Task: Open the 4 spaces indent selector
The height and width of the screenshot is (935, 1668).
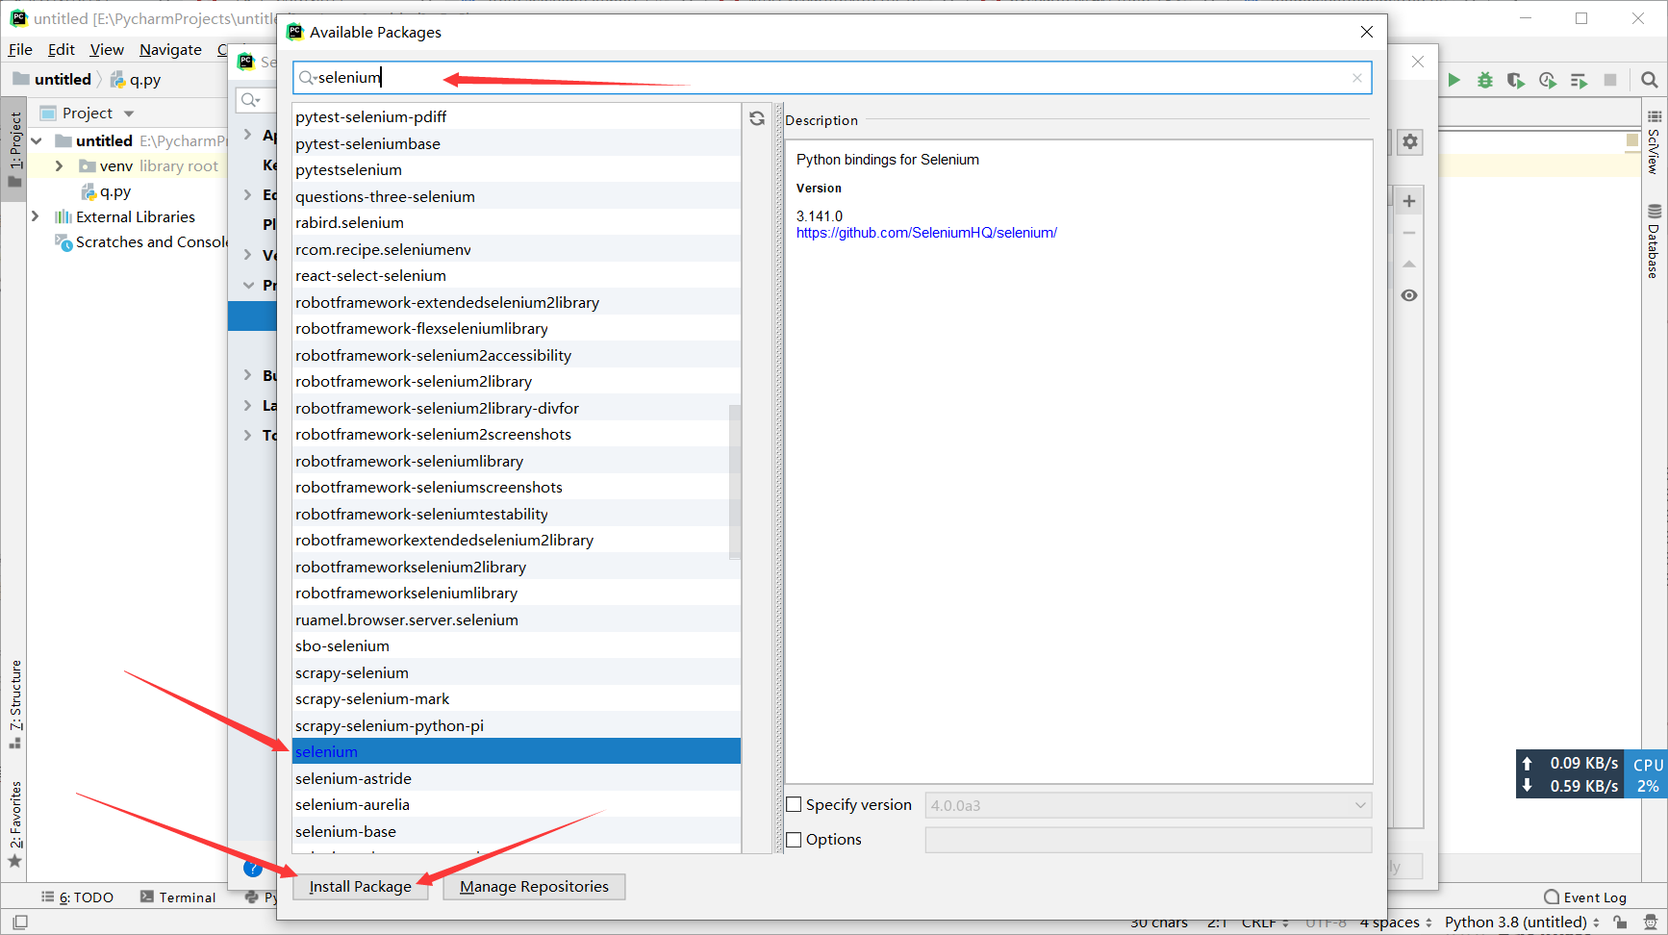Action: tap(1396, 922)
